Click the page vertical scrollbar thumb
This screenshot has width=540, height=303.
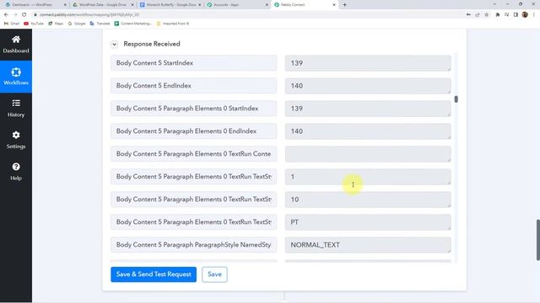(x=538, y=240)
